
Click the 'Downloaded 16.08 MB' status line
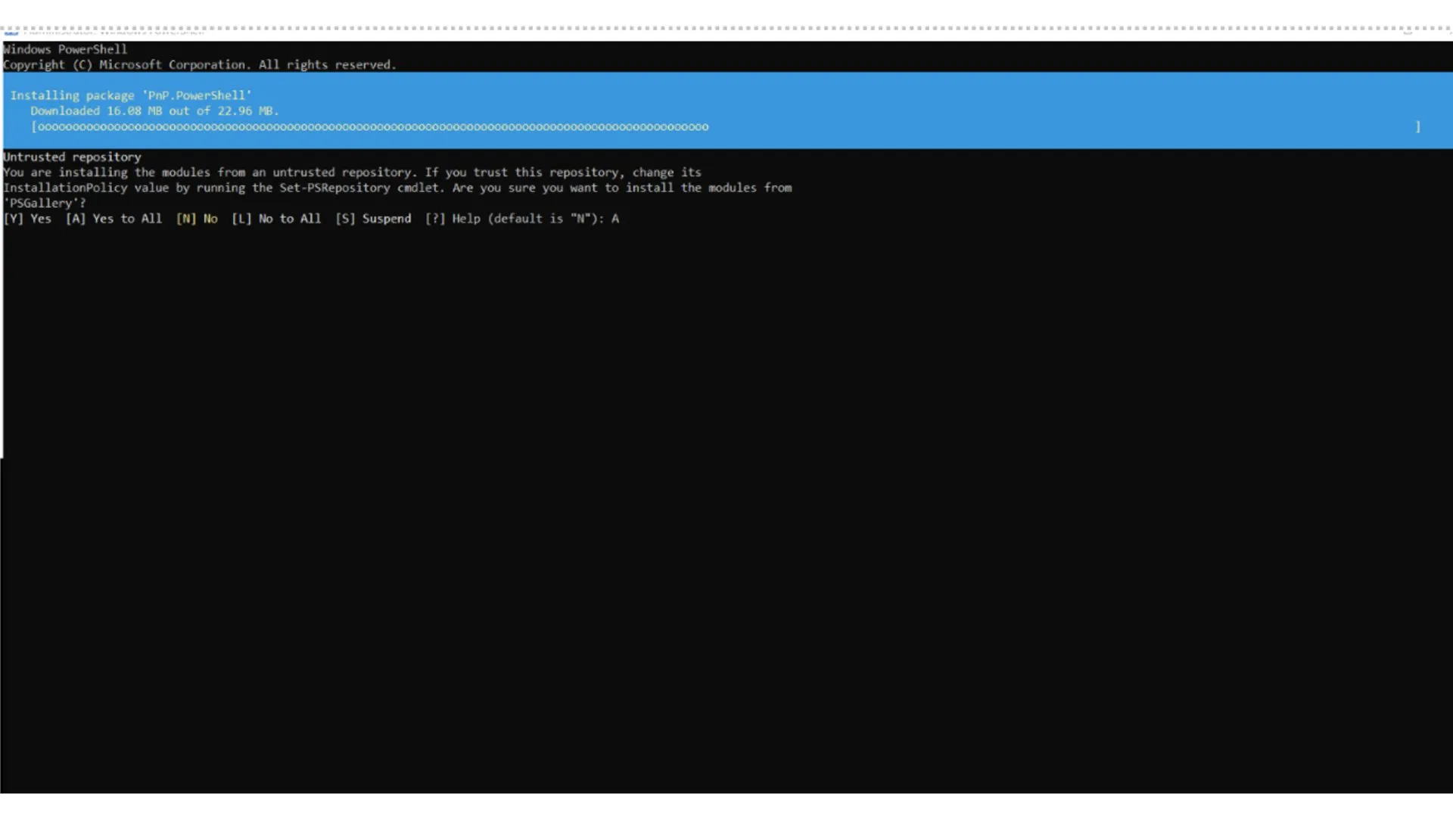[154, 111]
